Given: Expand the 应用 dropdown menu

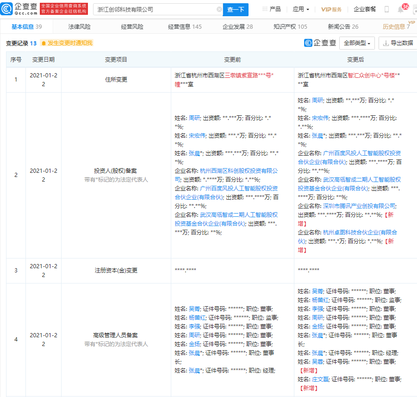Looking at the screenshot, I should point(301,9).
